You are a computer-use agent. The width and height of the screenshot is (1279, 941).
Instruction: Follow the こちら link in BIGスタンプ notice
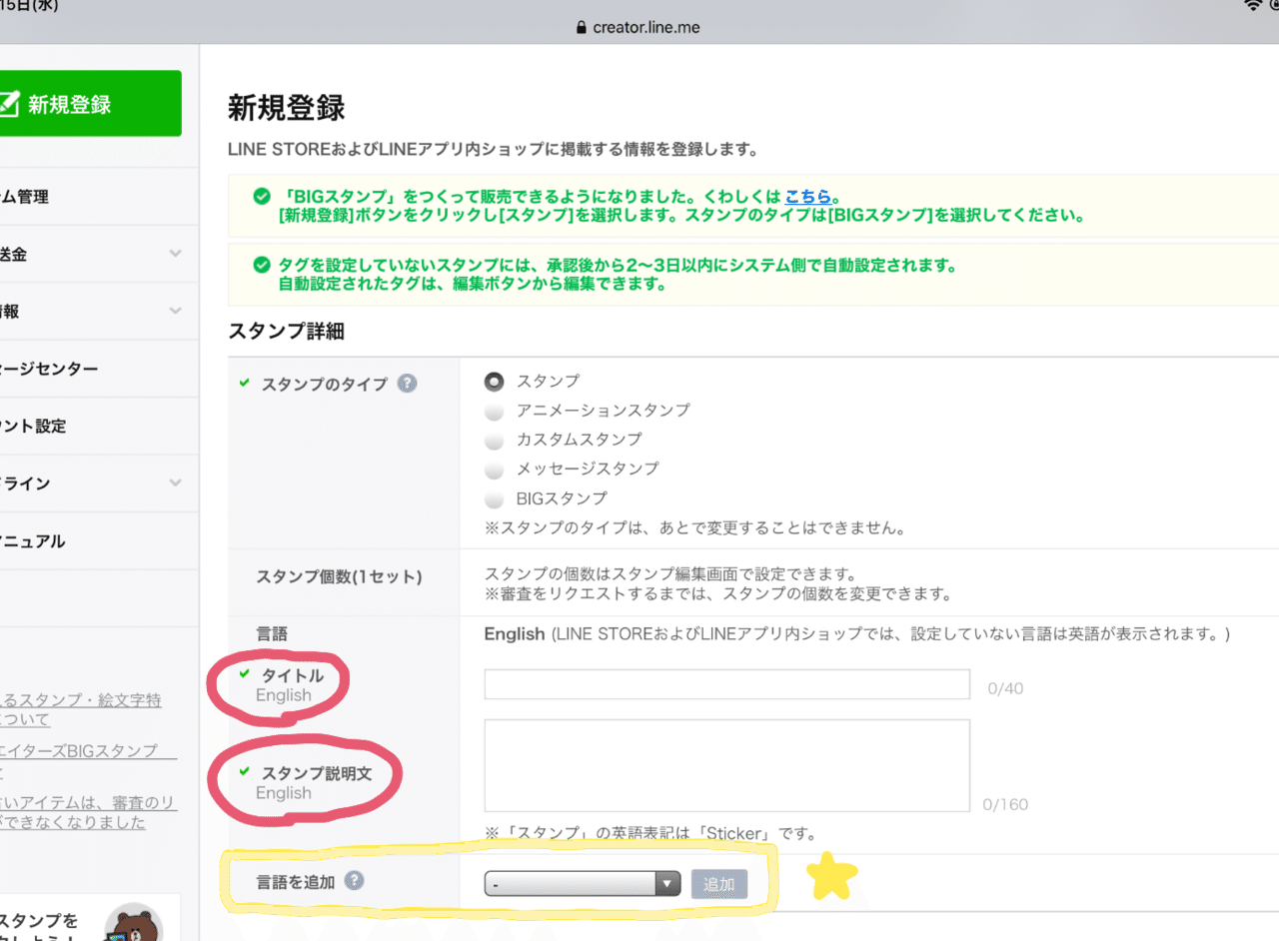(808, 197)
